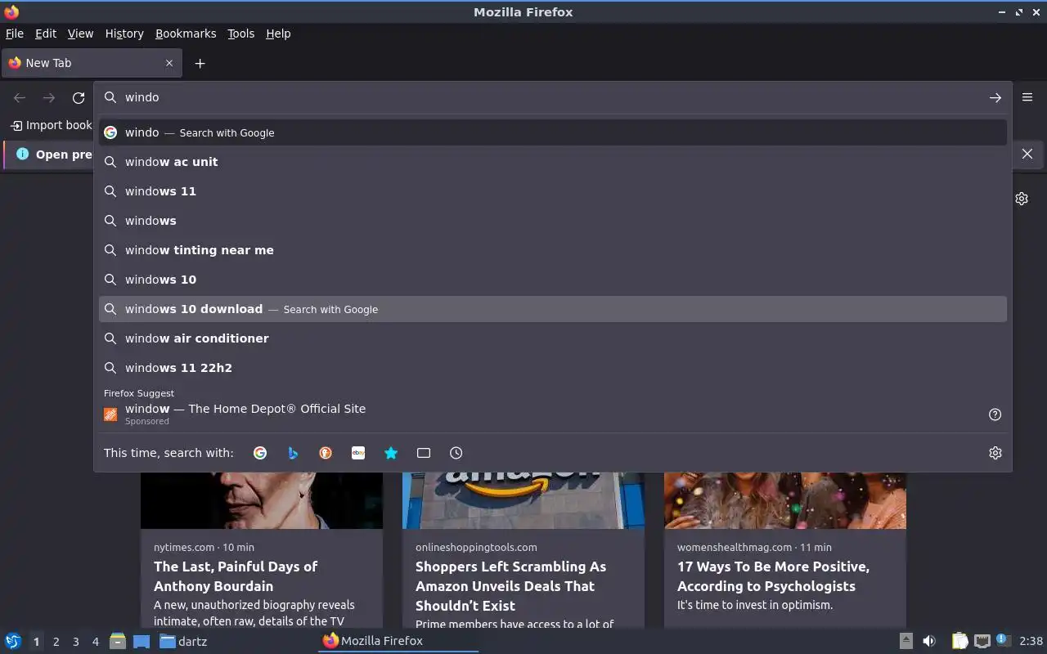Open the View menu
The height and width of the screenshot is (654, 1047).
click(80, 34)
